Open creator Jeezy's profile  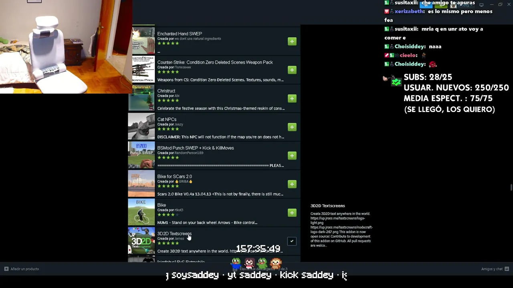179,124
